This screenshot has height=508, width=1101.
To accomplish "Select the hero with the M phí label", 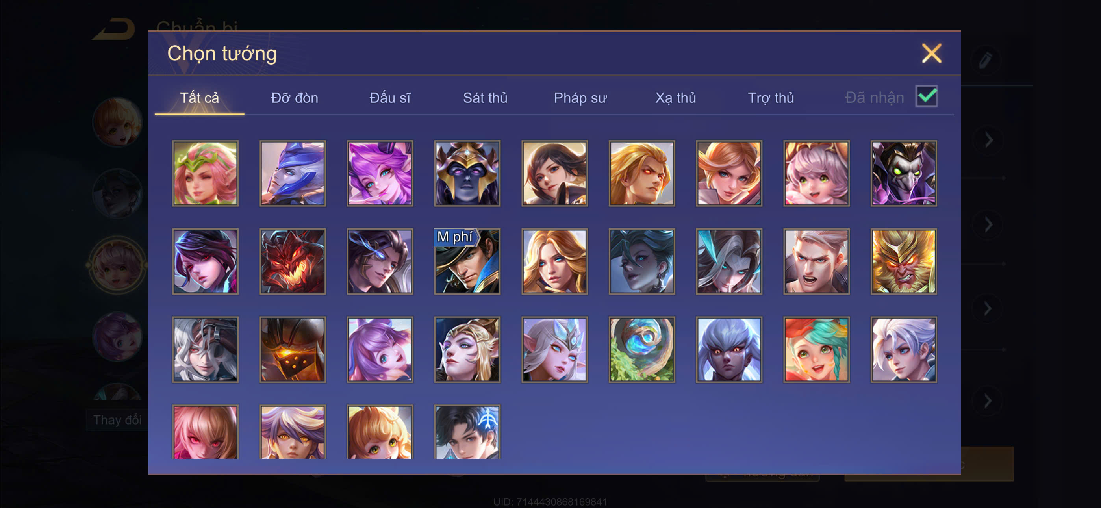I will (467, 261).
